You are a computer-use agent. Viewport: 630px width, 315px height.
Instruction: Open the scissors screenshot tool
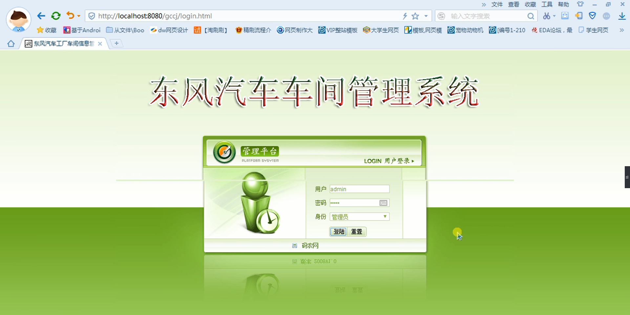pyautogui.click(x=546, y=16)
